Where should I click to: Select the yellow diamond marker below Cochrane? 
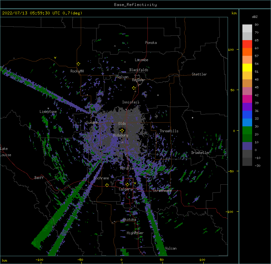(x=107, y=185)
